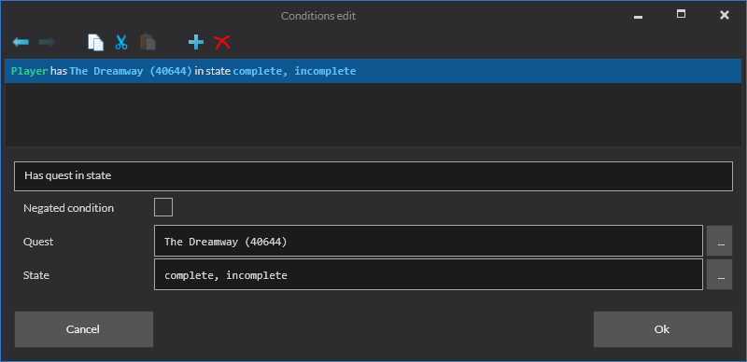Open the state picker ellipsis button
The width and height of the screenshot is (747, 362).
719,274
